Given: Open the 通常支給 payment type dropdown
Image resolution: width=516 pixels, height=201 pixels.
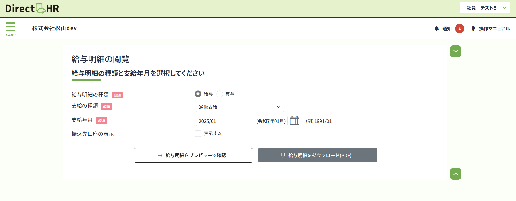Looking at the screenshot, I should [x=240, y=107].
